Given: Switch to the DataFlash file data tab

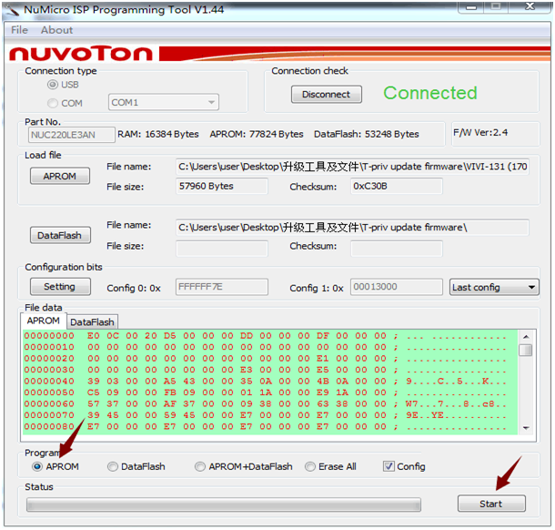Looking at the screenshot, I should click(92, 322).
